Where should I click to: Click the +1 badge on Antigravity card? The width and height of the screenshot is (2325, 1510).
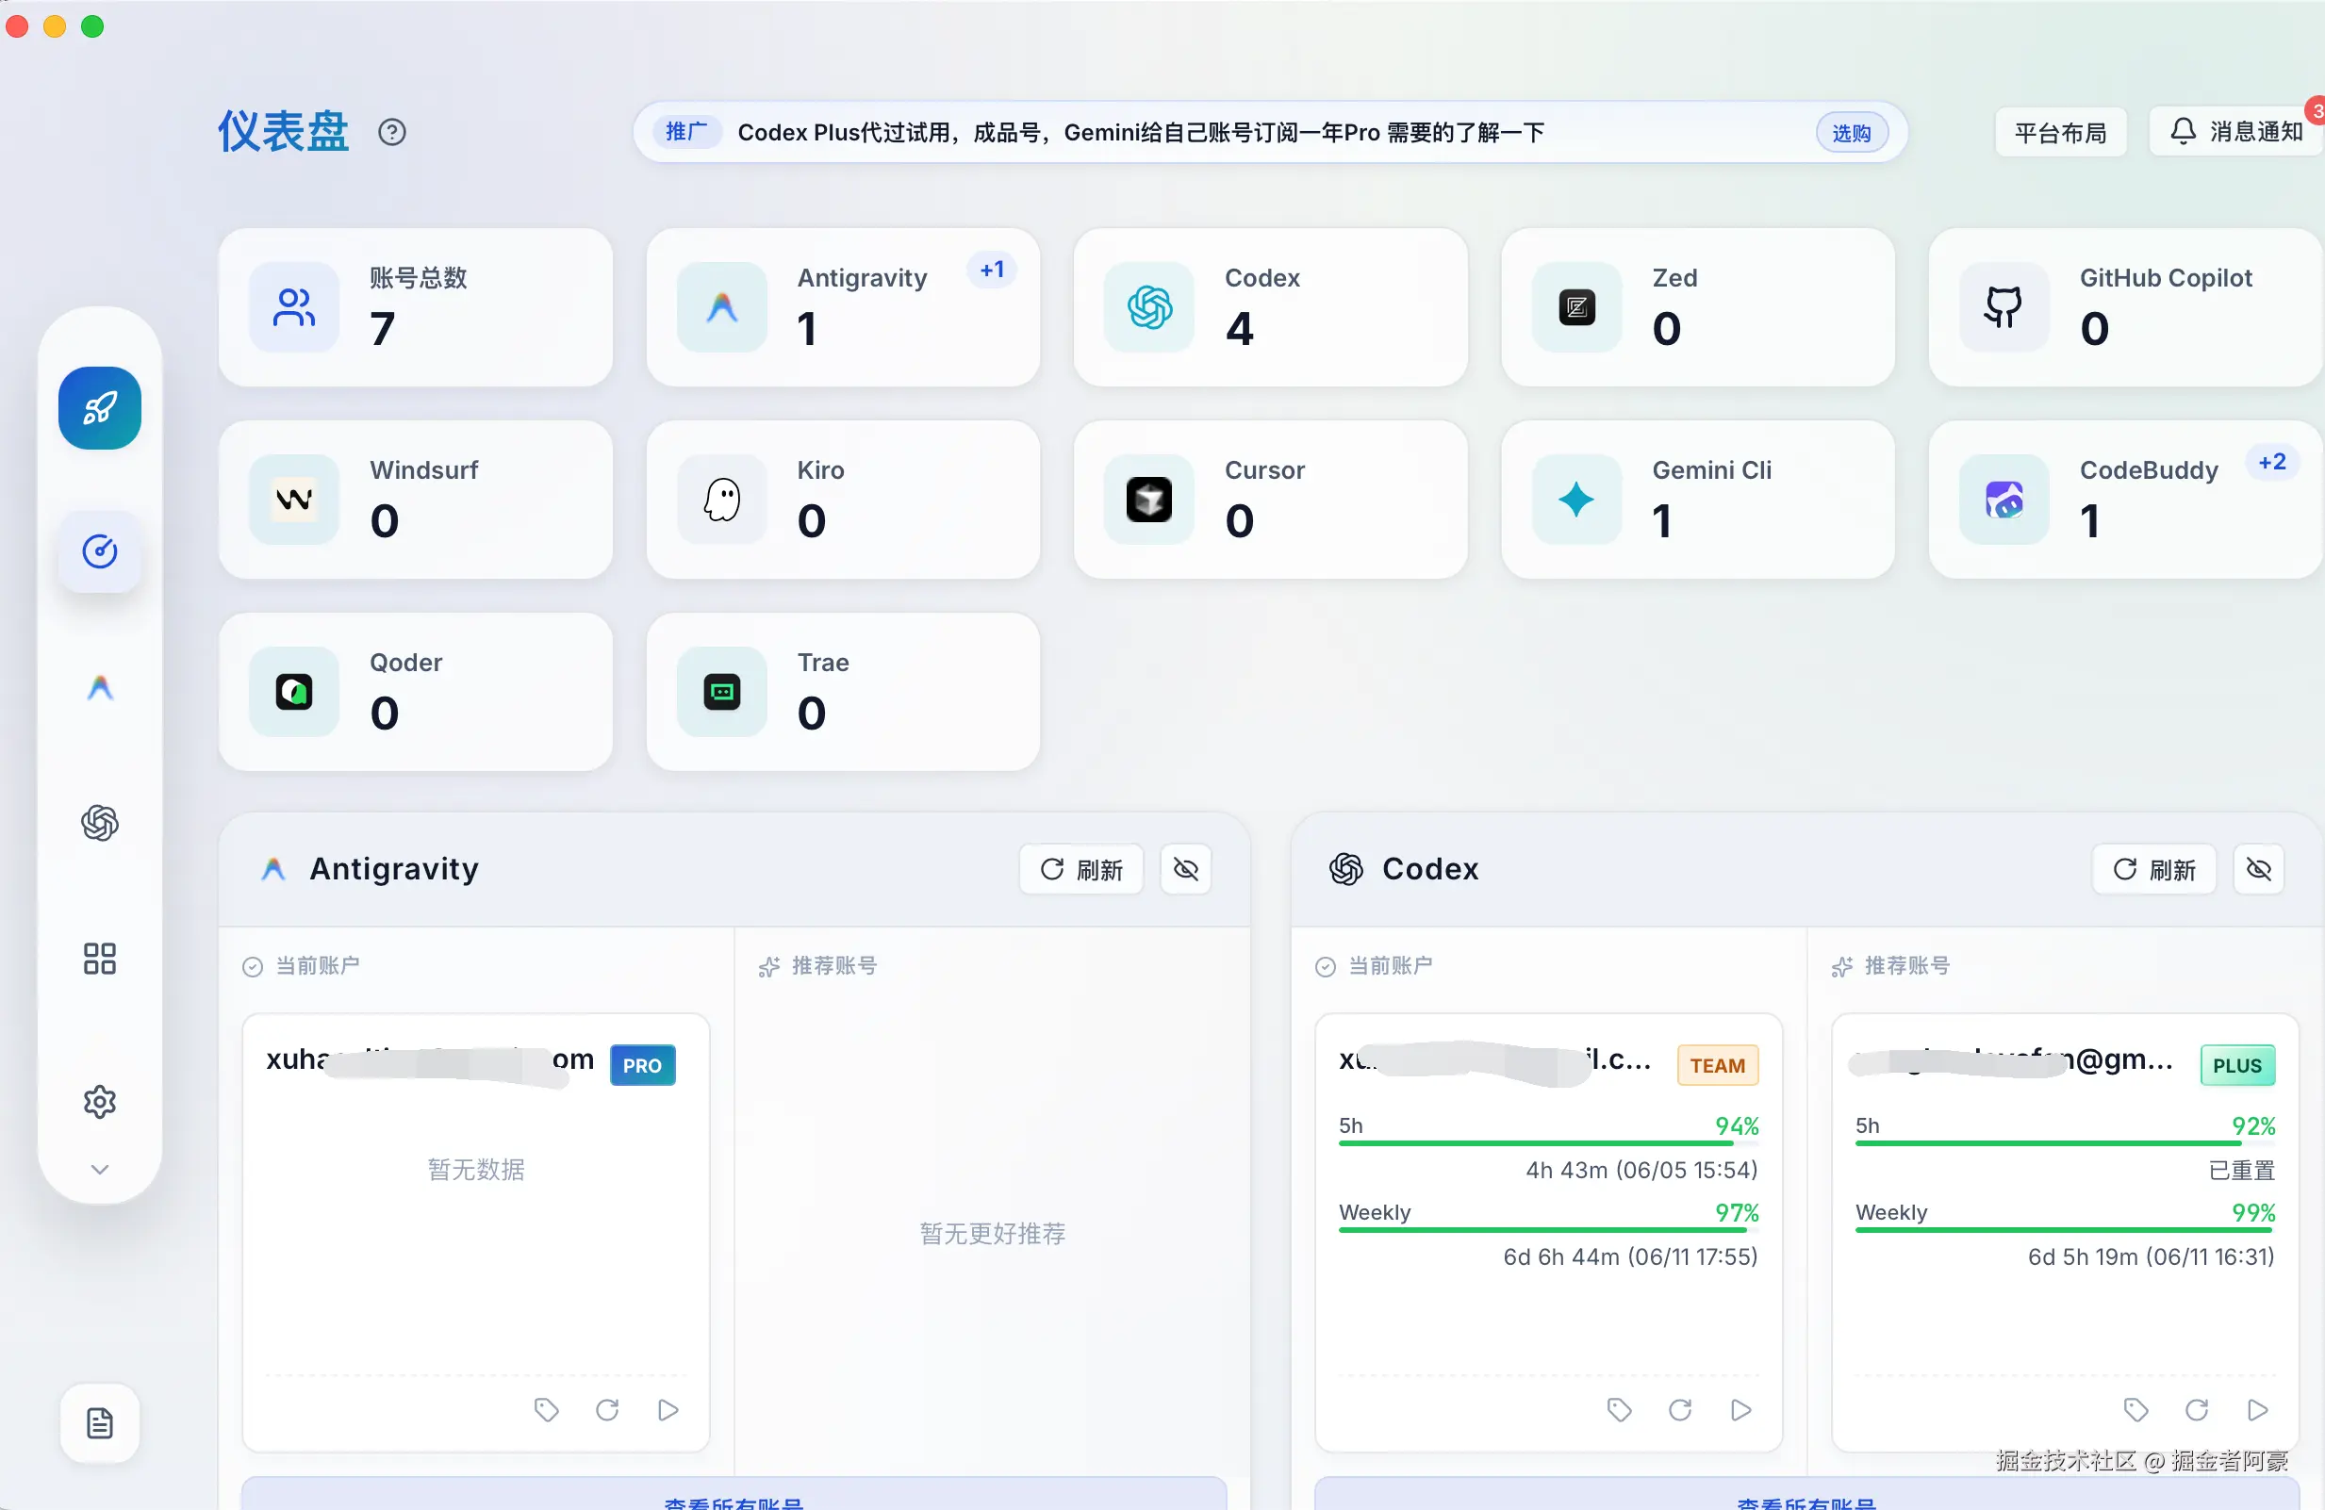tap(993, 270)
